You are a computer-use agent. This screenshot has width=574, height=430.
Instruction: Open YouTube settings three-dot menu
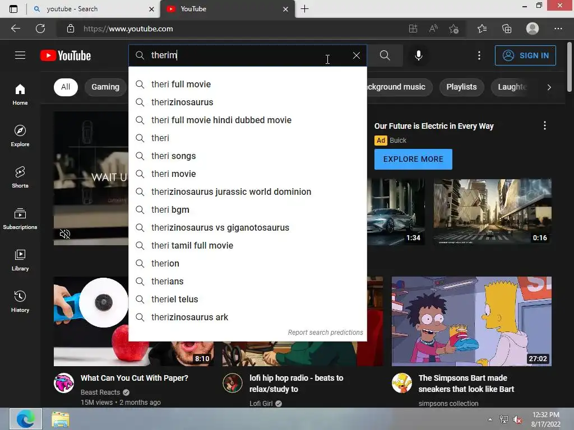479,55
